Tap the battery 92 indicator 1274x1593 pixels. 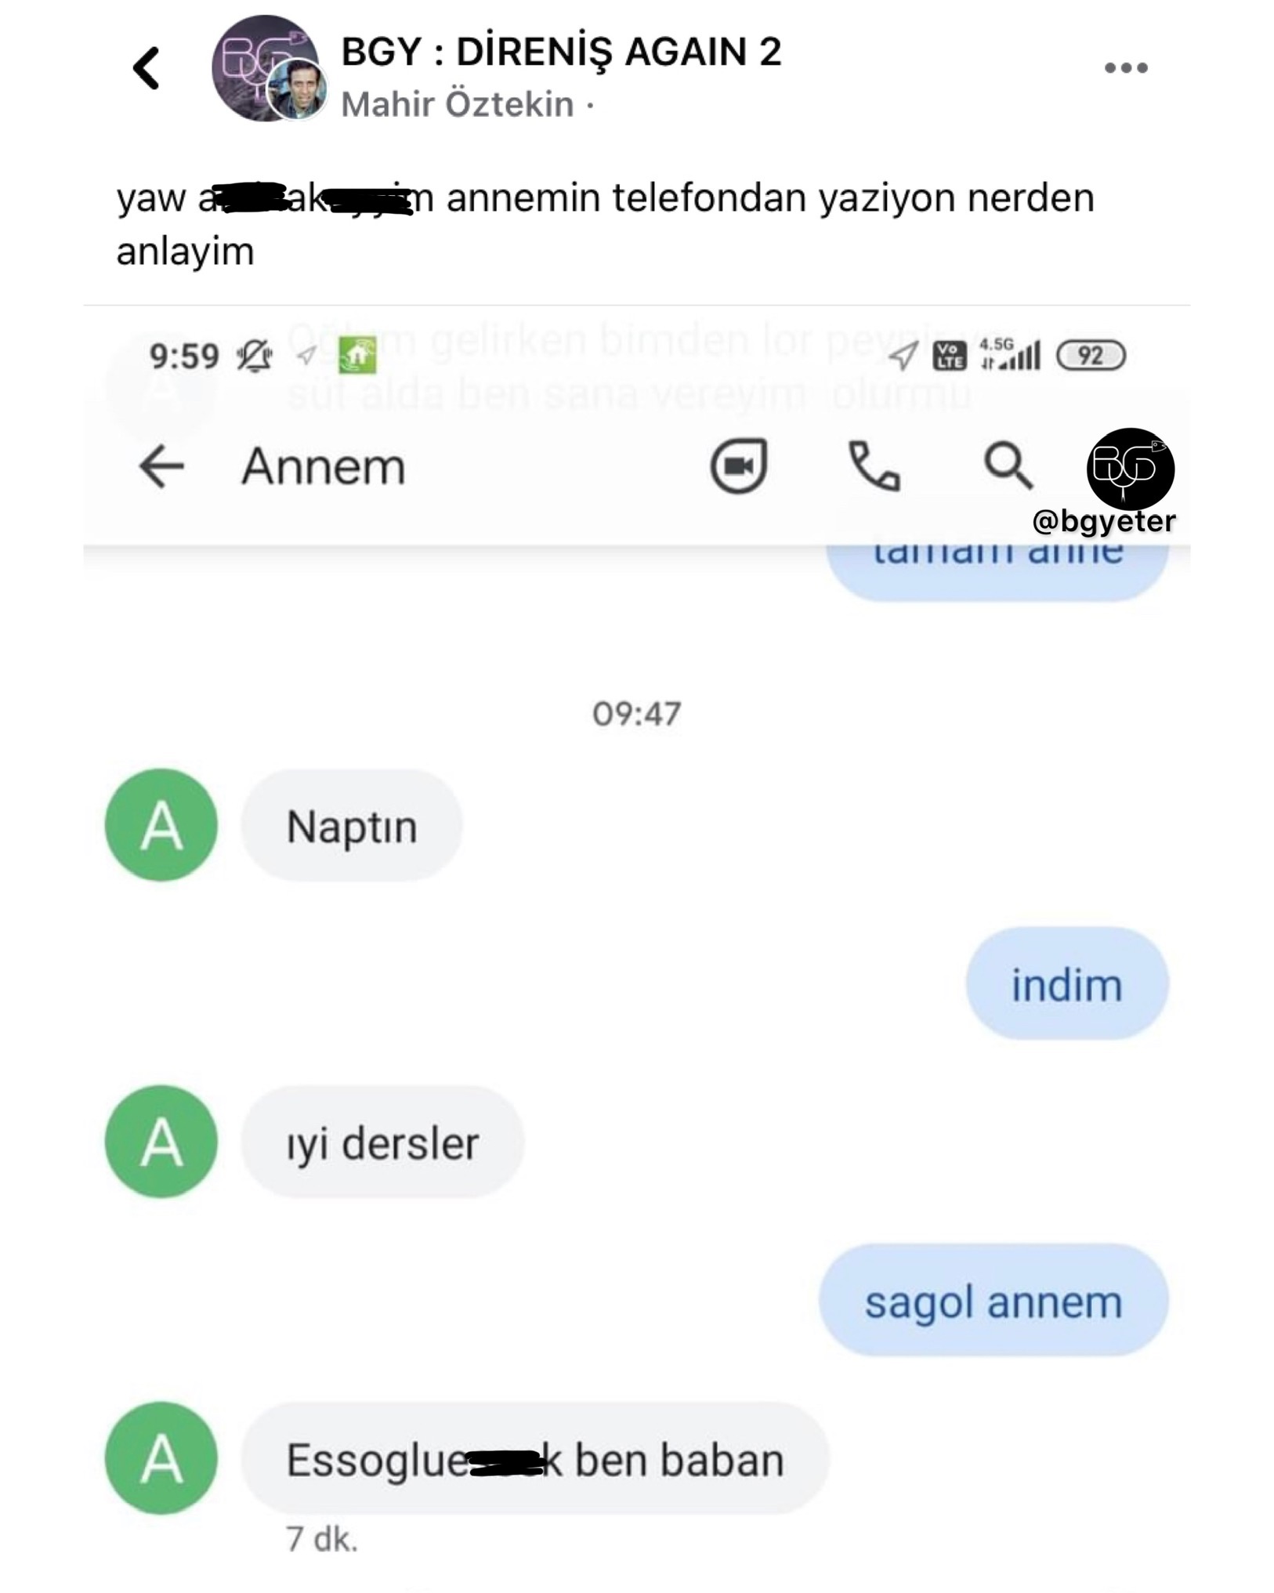tap(1091, 356)
